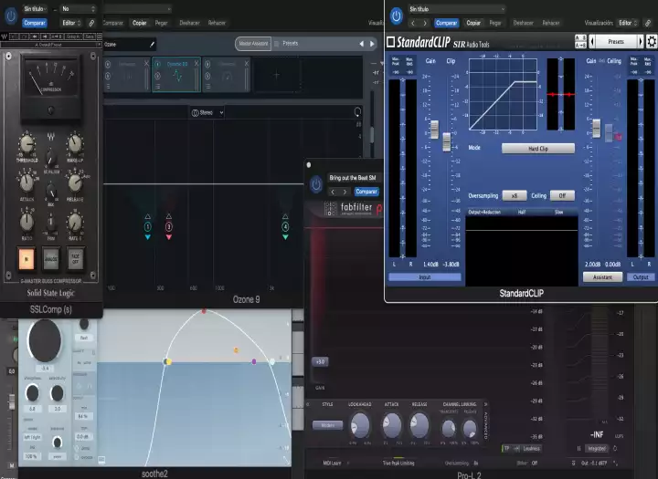Click the StandardCLIP Clip fader

coord(447,141)
